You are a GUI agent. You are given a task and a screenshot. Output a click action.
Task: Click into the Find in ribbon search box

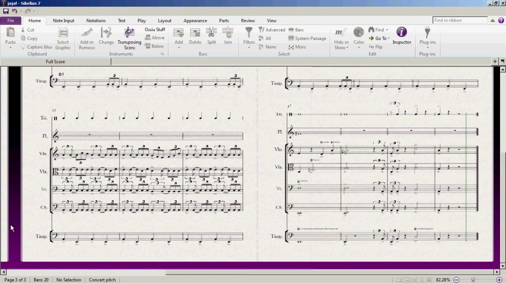coord(460,21)
